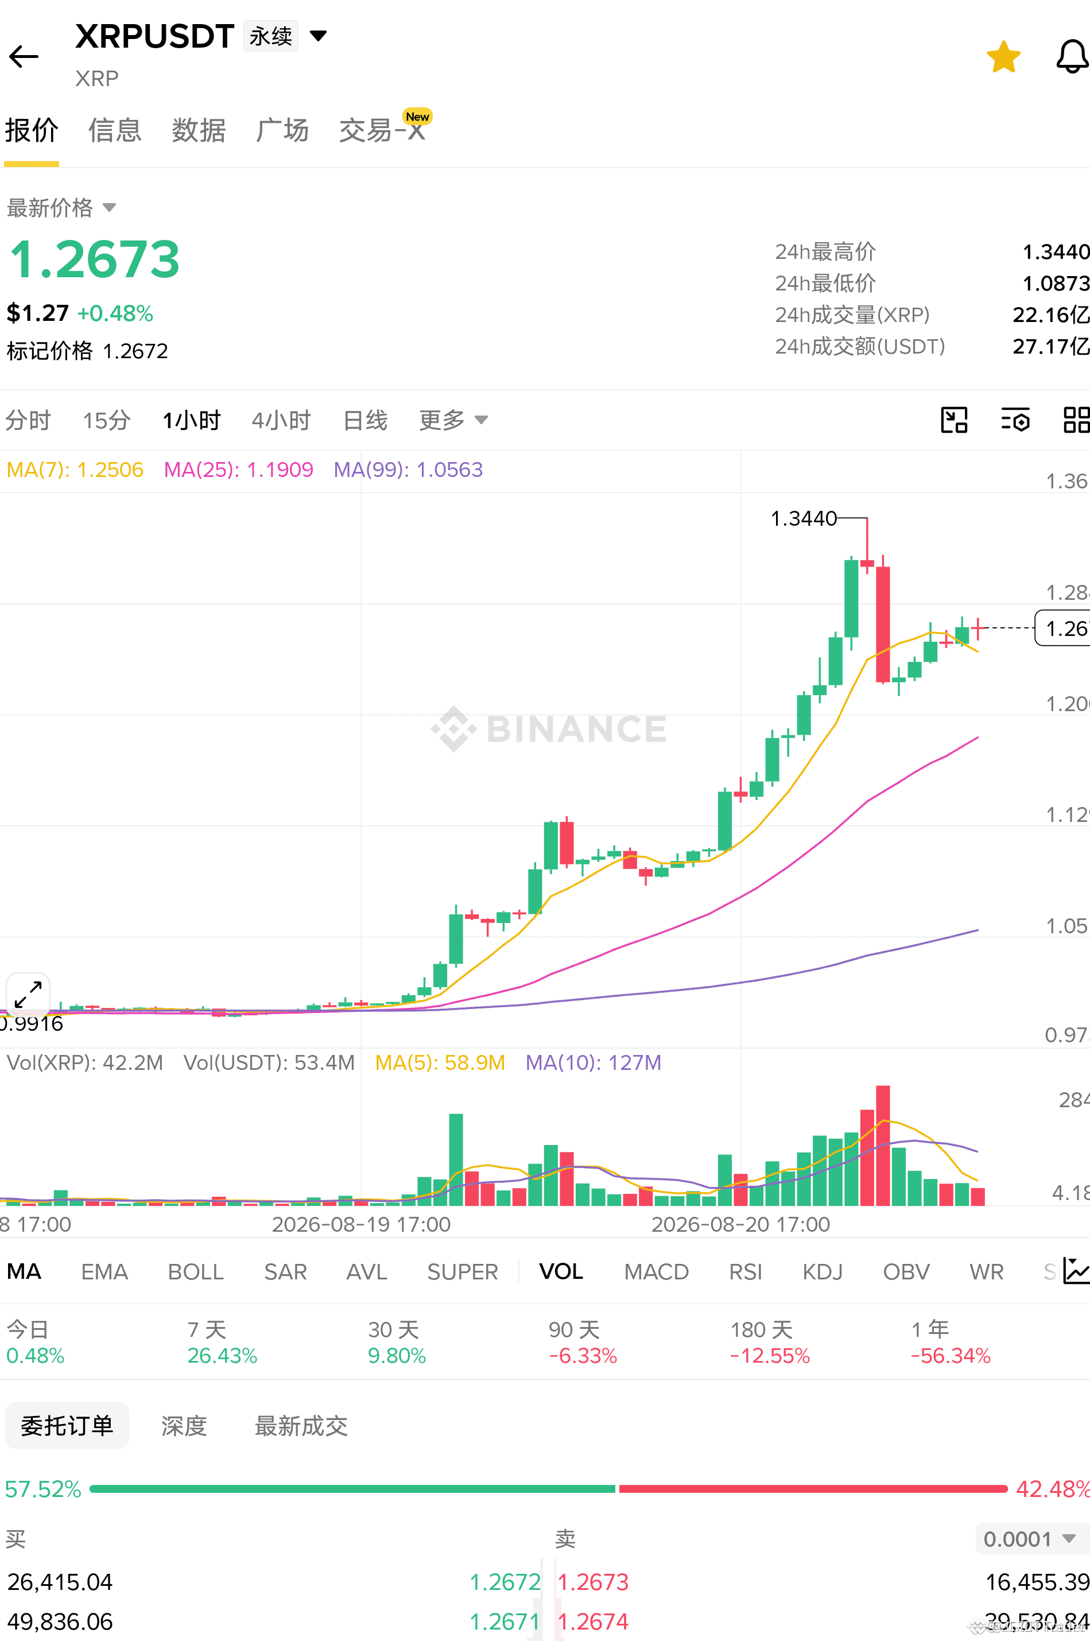The image size is (1090, 1641).
Task: Open the multi-chart grid layout icon
Action: (x=1076, y=420)
